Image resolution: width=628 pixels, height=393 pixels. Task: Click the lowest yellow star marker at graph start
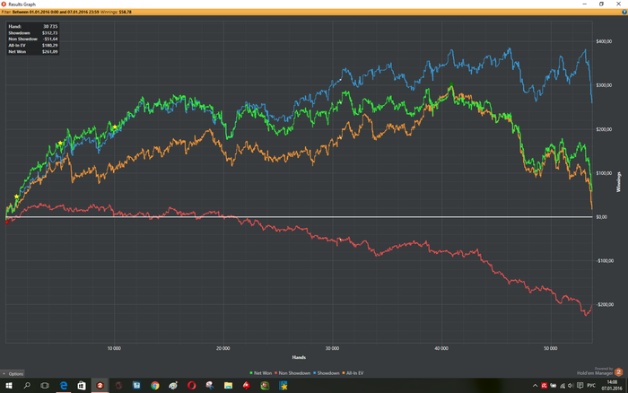pyautogui.click(x=16, y=196)
